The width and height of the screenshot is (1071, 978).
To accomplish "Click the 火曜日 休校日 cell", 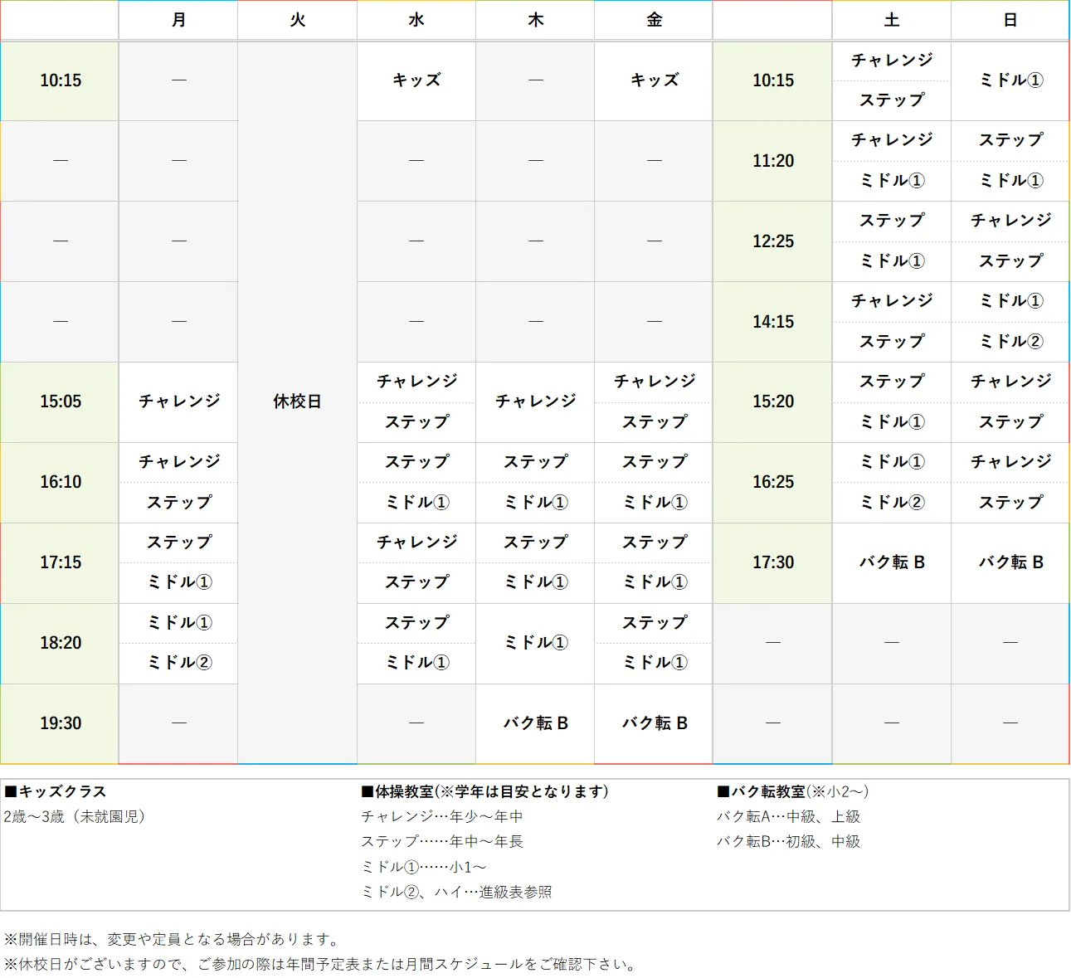I will click(297, 401).
